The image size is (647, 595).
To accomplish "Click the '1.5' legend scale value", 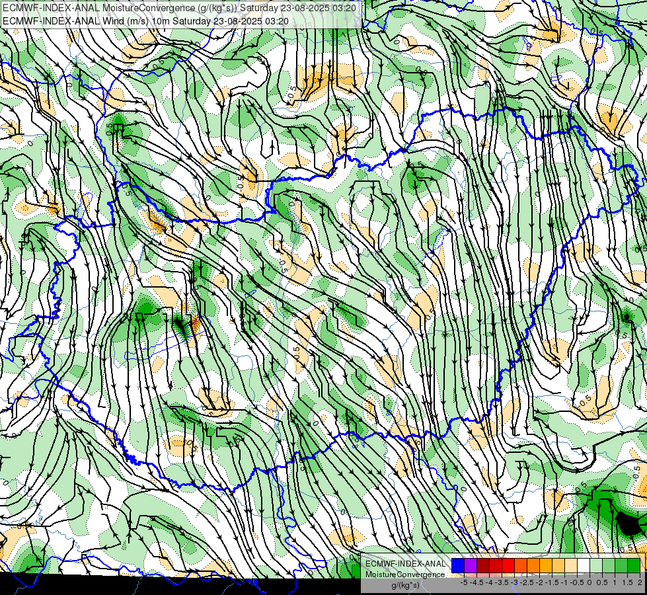I will point(627,582).
